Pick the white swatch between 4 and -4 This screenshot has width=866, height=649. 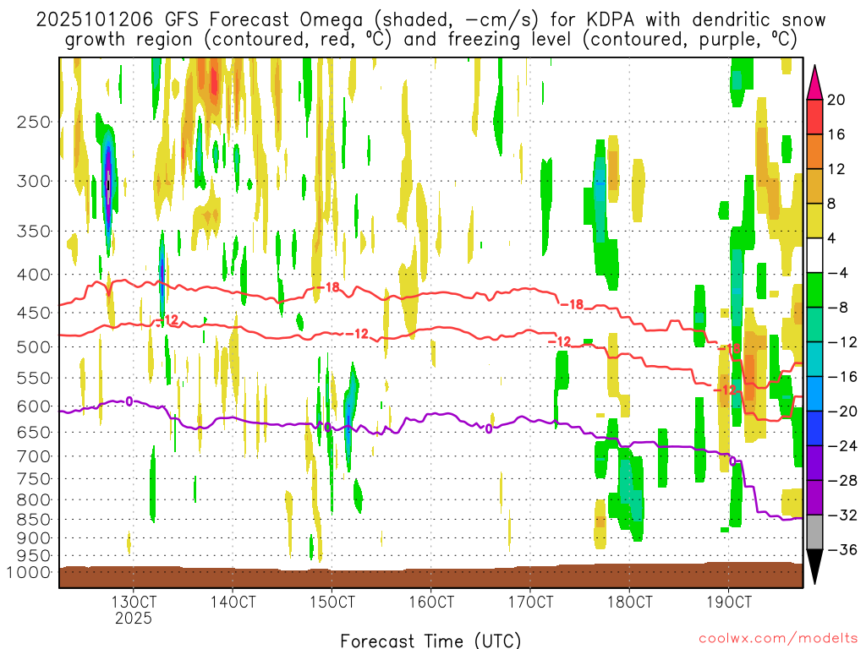pos(814,255)
